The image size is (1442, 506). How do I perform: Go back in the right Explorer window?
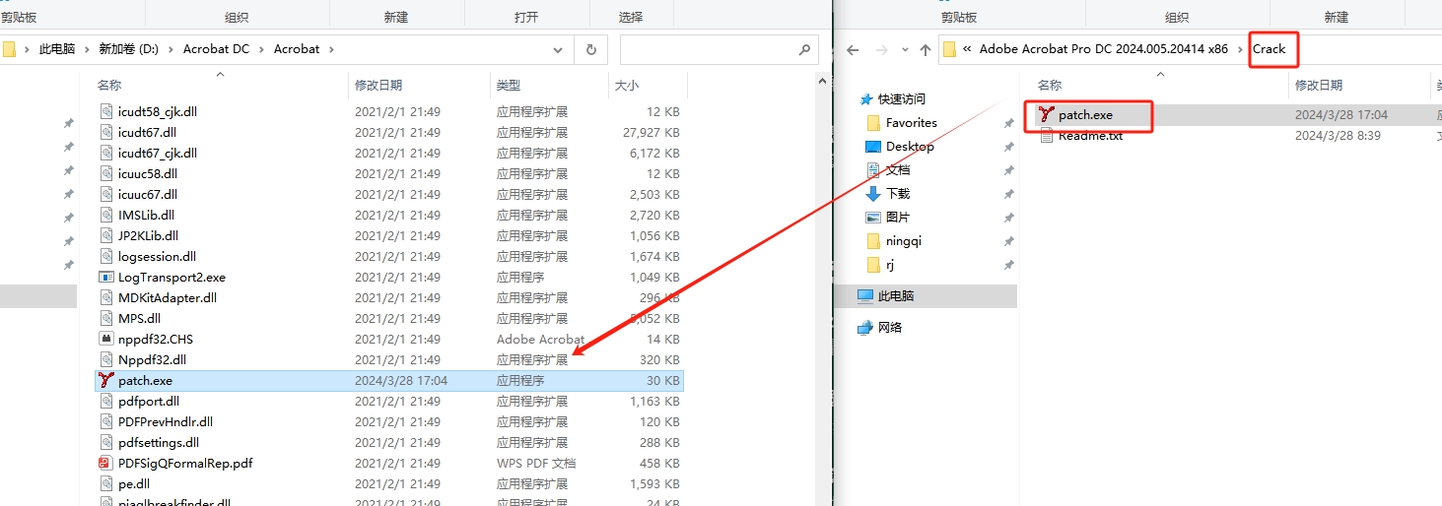pos(853,49)
